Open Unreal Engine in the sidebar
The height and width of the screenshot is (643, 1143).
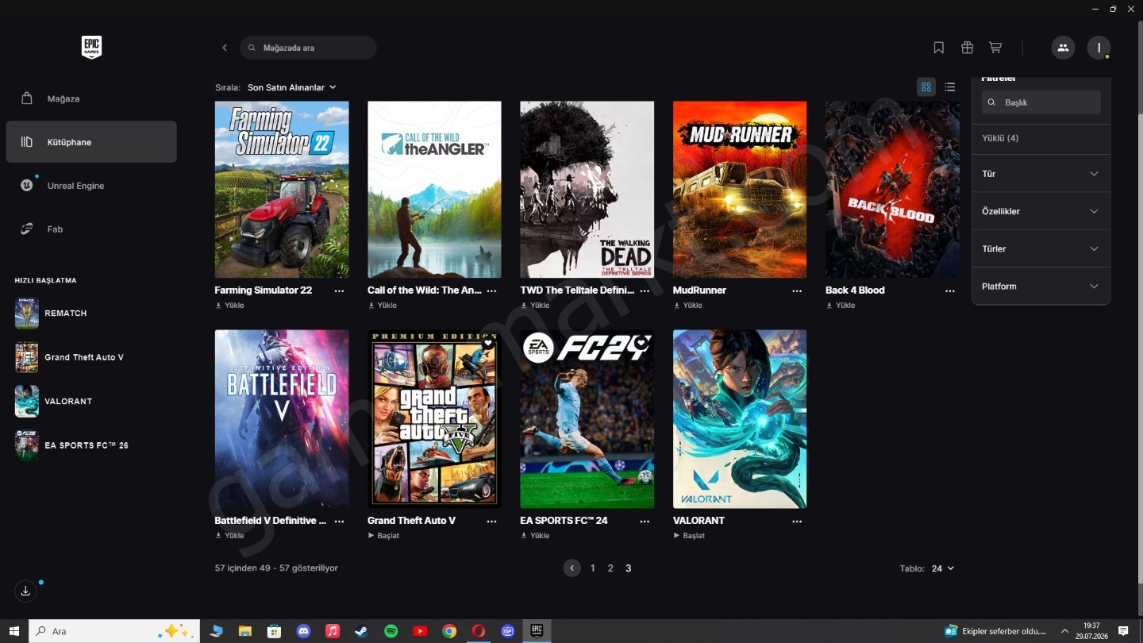pos(91,186)
